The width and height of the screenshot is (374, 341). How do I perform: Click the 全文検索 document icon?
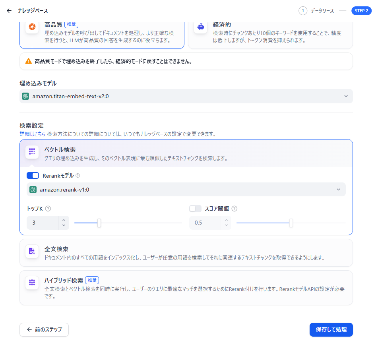(31, 251)
